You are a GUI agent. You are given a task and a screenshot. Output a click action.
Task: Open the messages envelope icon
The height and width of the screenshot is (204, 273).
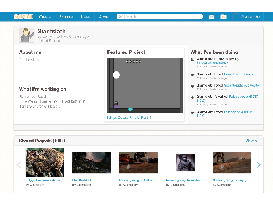tap(212, 17)
